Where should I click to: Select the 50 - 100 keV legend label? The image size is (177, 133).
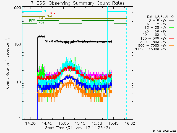coord(154,35)
